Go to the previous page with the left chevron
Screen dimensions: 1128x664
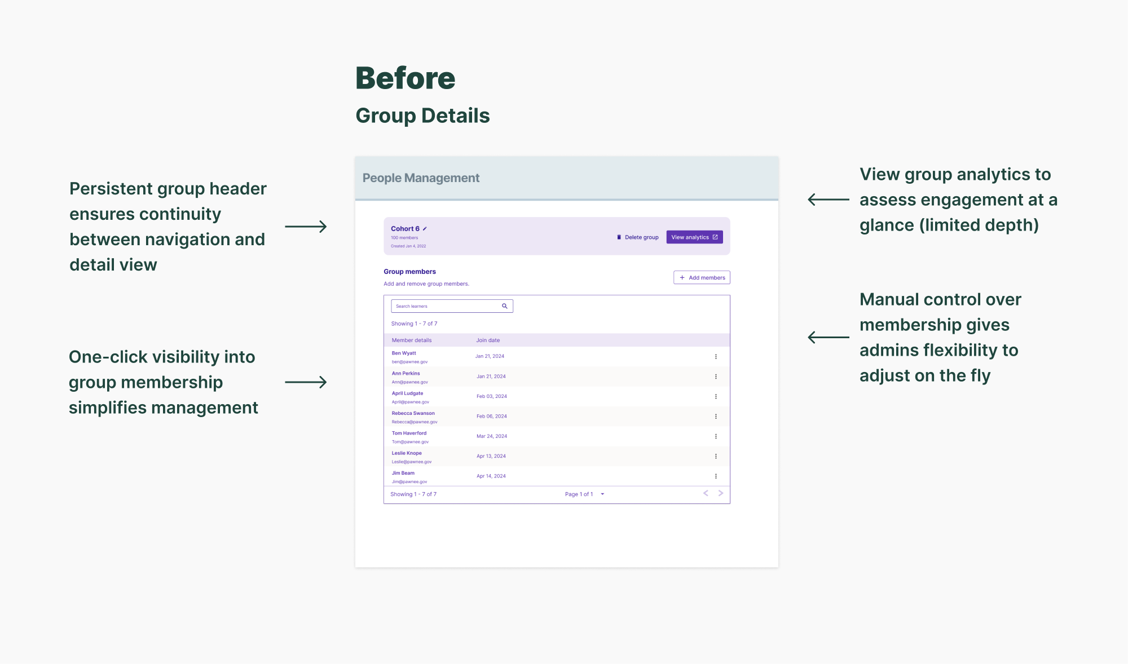(706, 493)
